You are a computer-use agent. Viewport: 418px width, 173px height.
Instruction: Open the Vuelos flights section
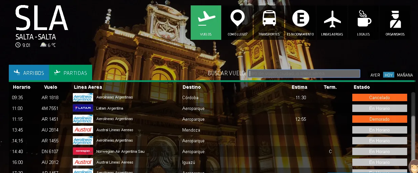(206, 22)
